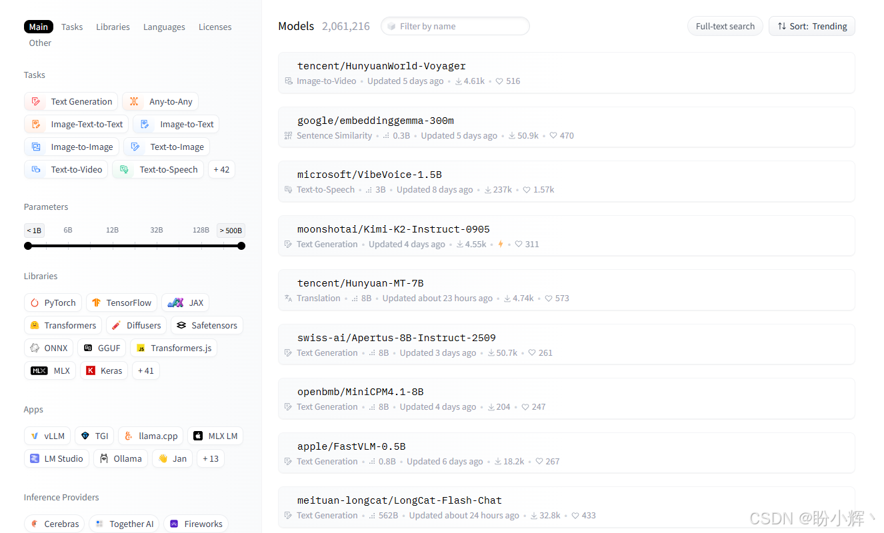
Task: Expand the +42 more tasks list
Action: [221, 170]
